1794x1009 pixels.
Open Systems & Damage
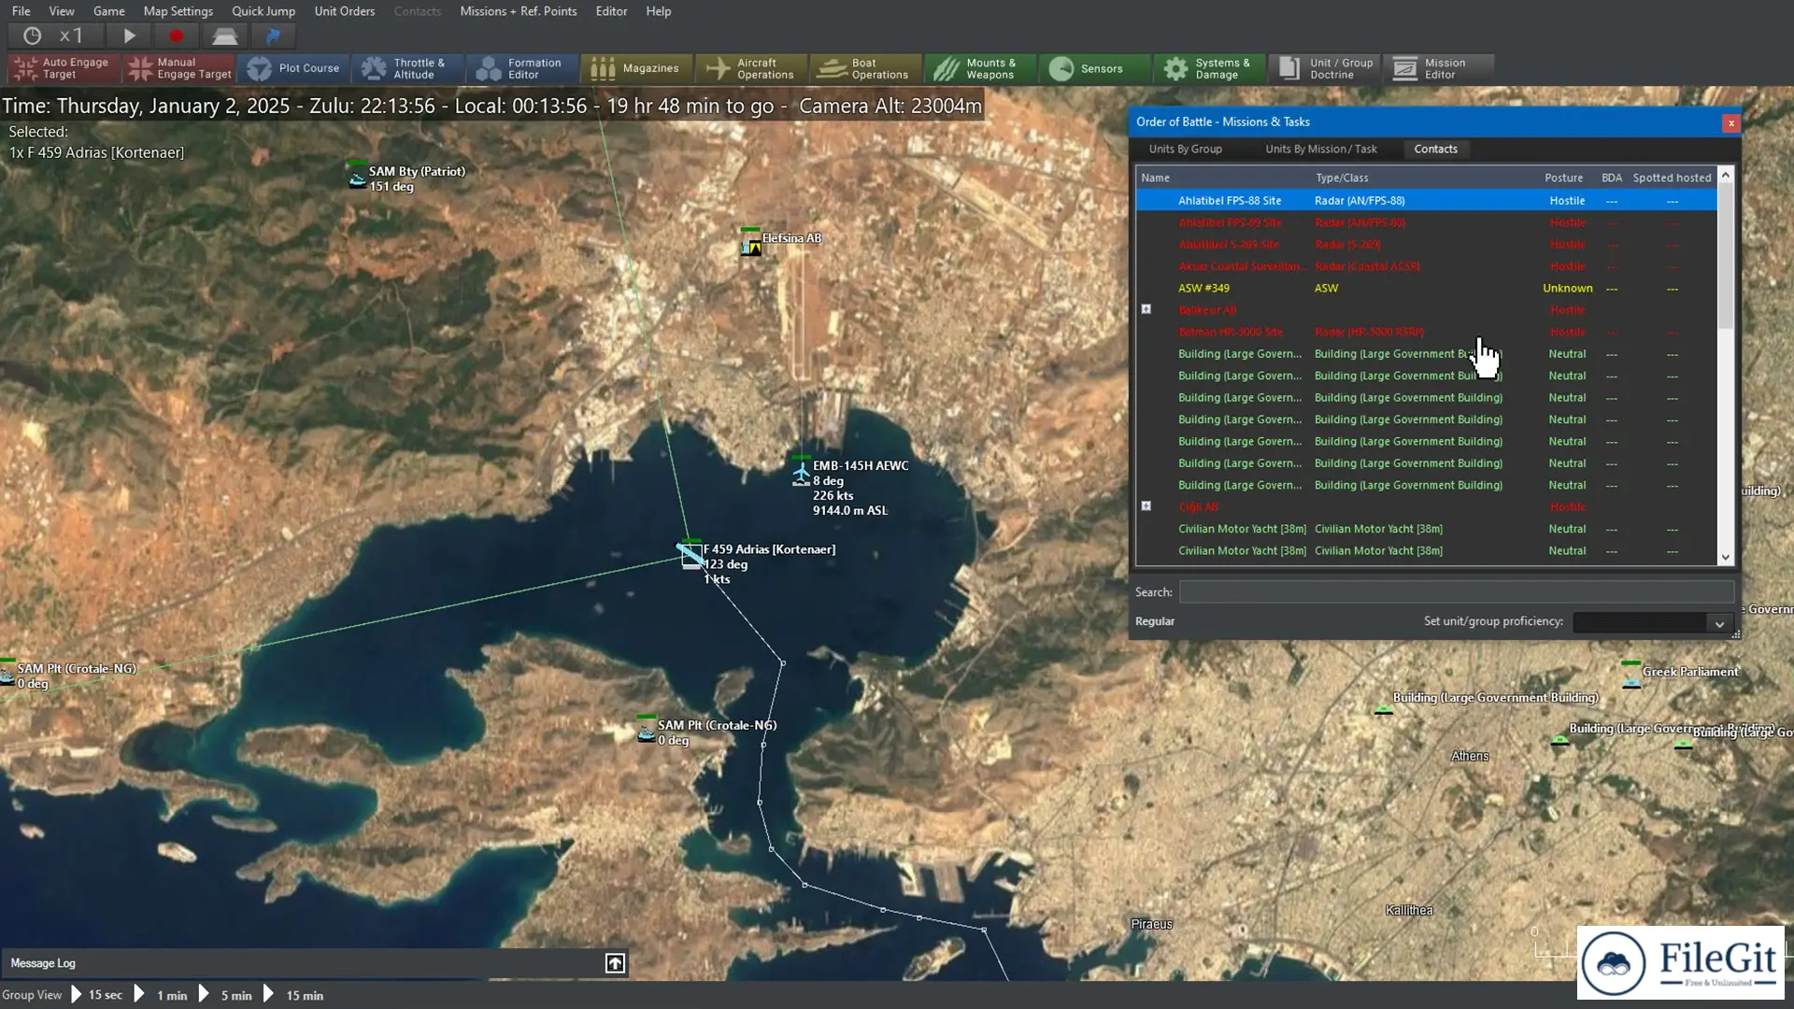(1209, 68)
